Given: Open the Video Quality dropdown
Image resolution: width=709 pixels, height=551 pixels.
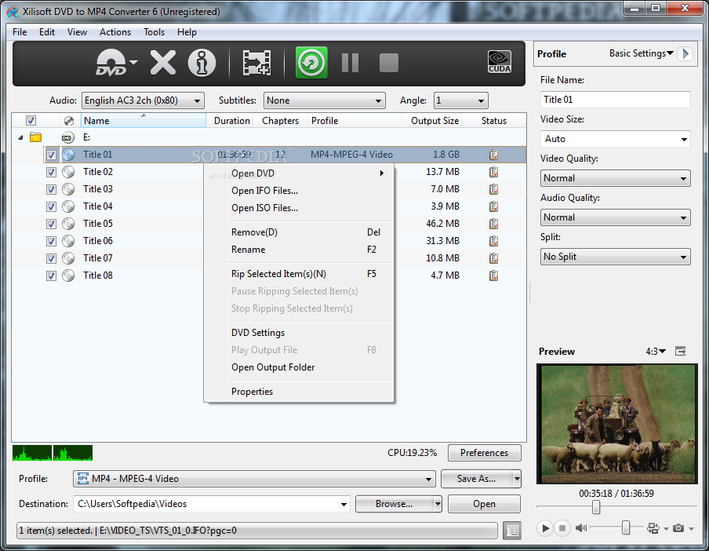Looking at the screenshot, I should click(615, 178).
